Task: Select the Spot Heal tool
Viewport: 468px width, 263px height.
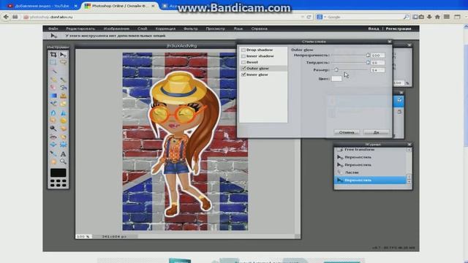Action: (x=63, y=137)
